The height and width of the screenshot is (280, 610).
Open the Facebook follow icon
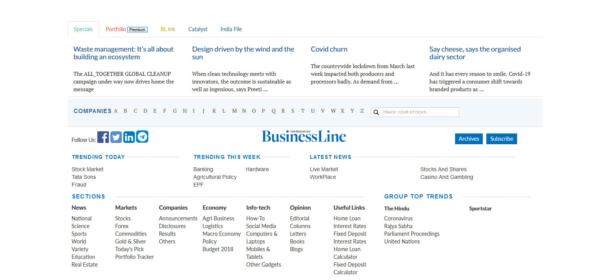pos(103,137)
